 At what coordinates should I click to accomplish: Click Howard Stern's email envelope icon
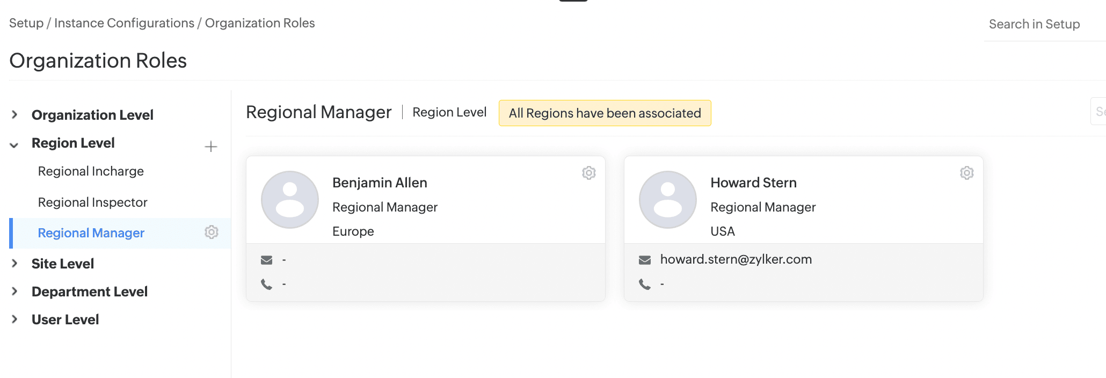coord(645,260)
